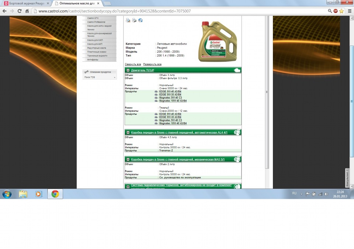Expand the hydraulic brake system section

(x=128, y=187)
